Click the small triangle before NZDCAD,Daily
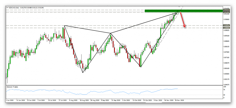 7,8
